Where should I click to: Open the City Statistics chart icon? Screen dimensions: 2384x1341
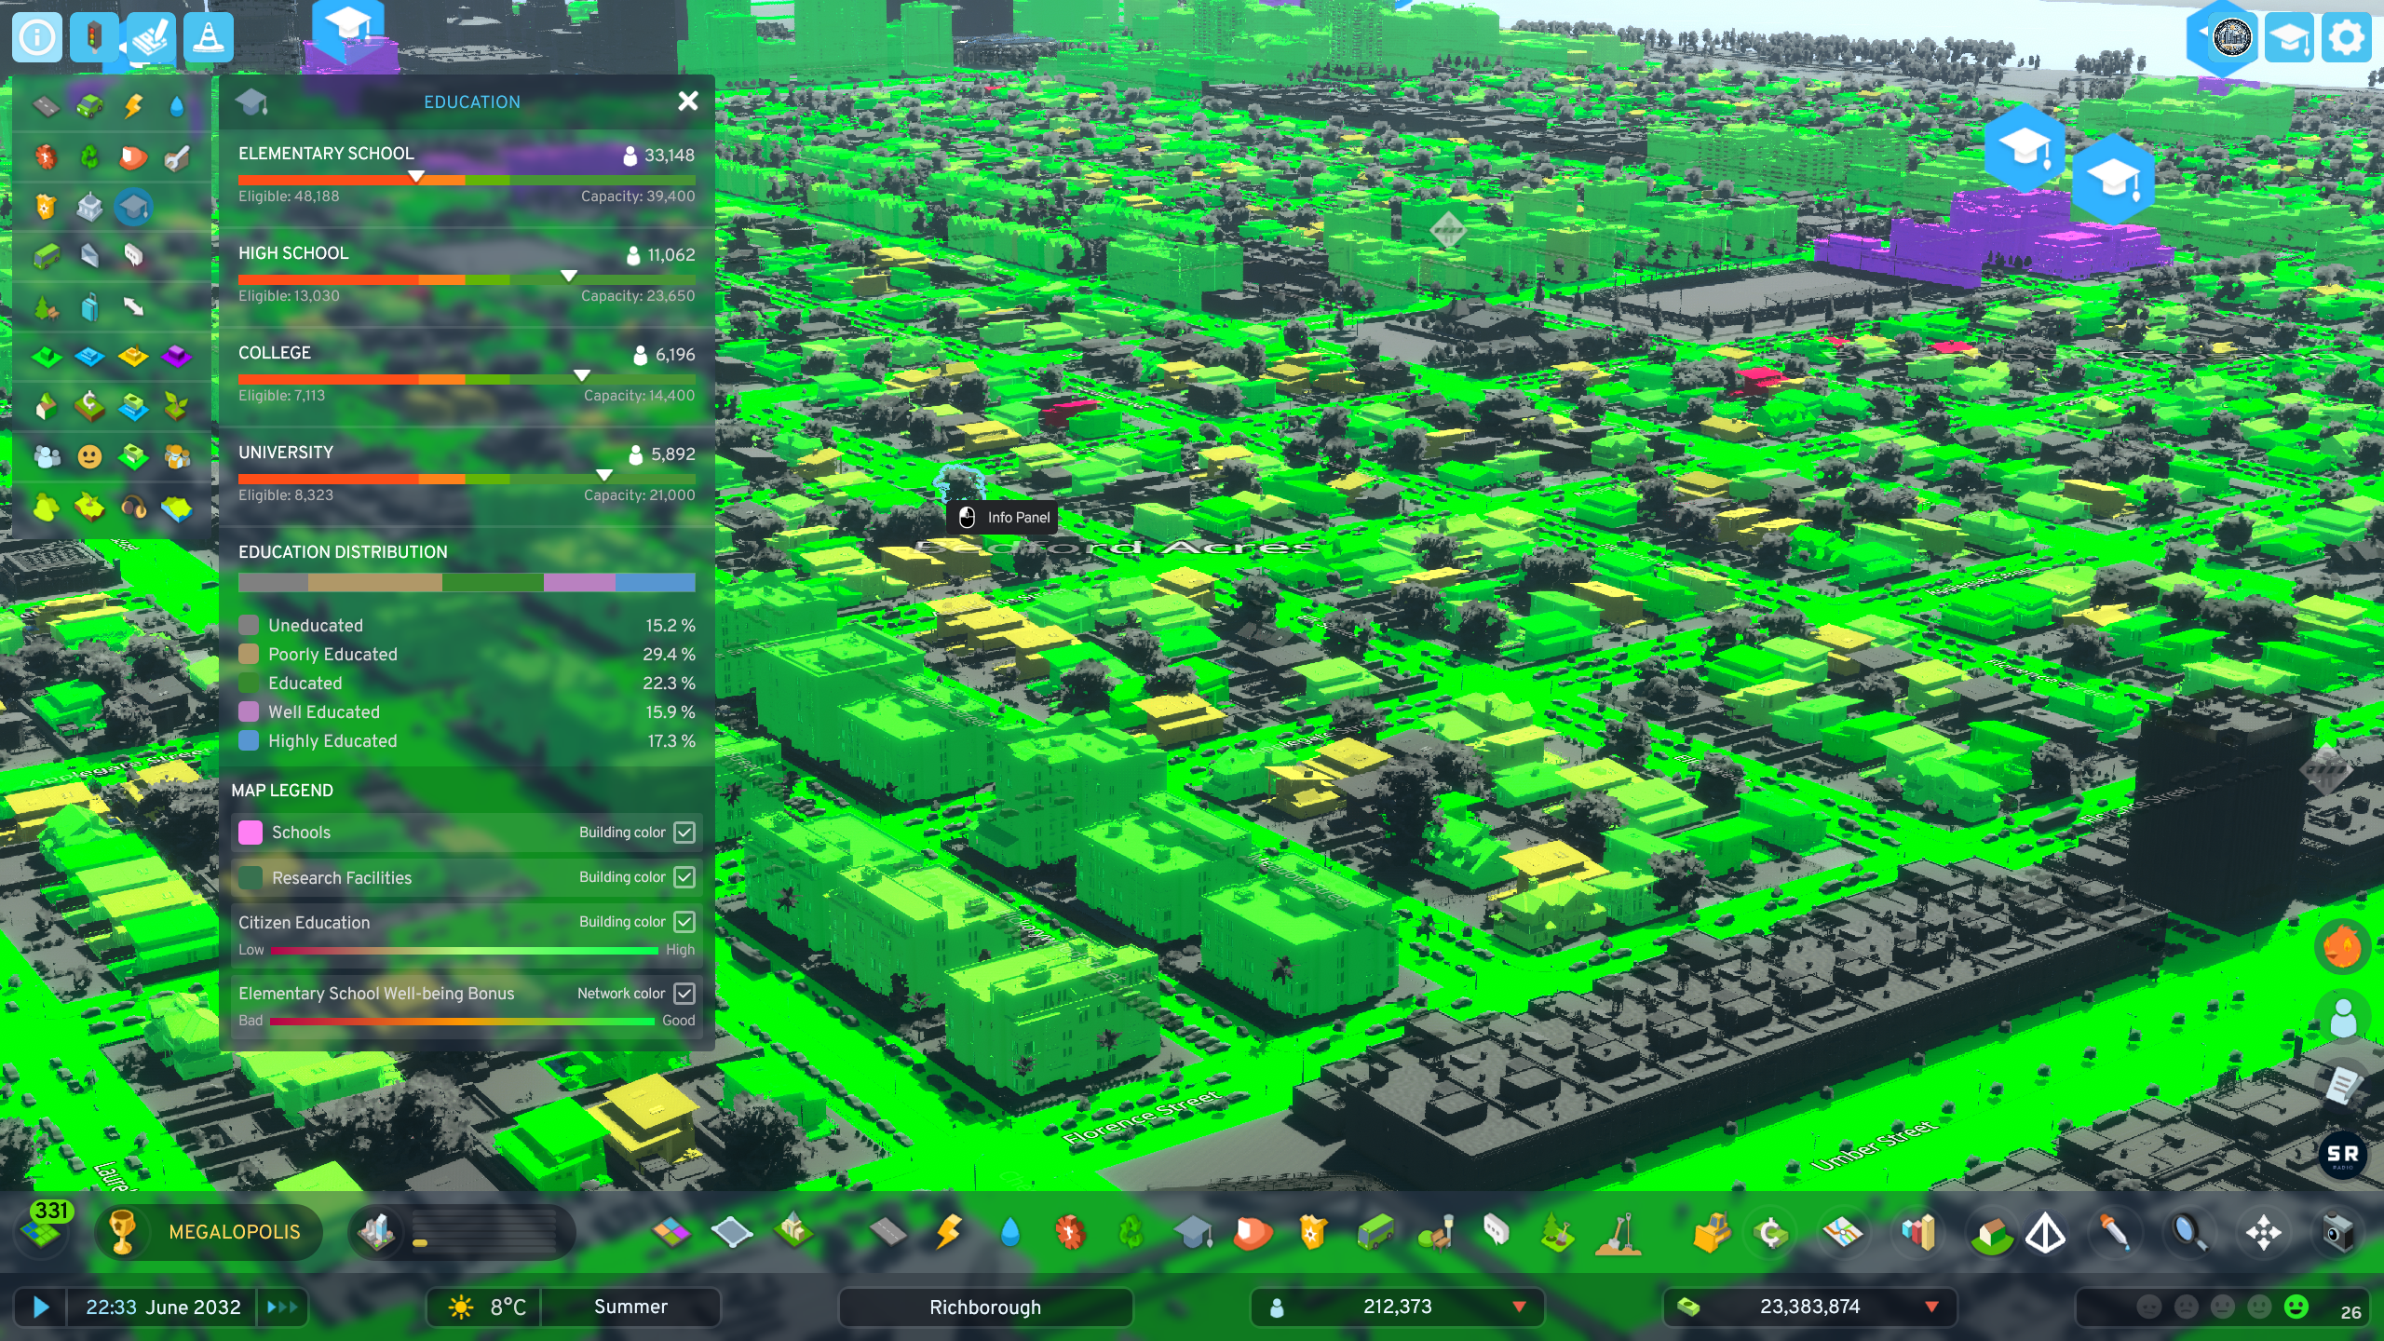pyautogui.click(x=1917, y=1232)
